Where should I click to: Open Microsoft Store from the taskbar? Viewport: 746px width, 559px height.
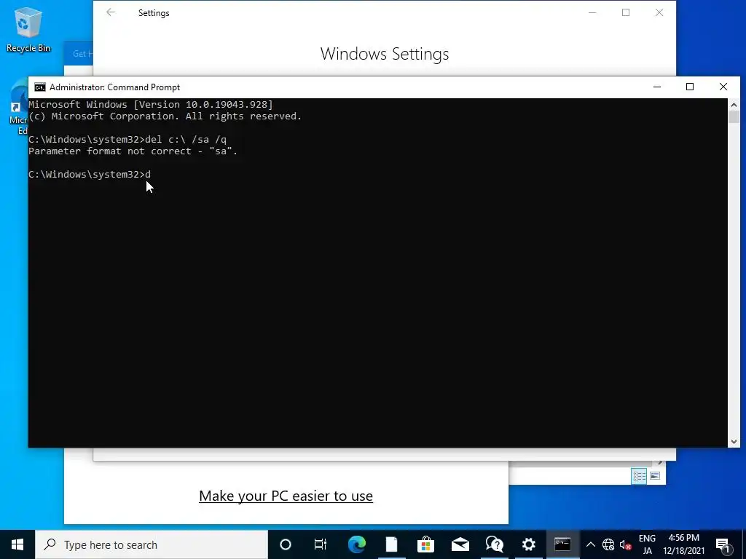tap(425, 544)
